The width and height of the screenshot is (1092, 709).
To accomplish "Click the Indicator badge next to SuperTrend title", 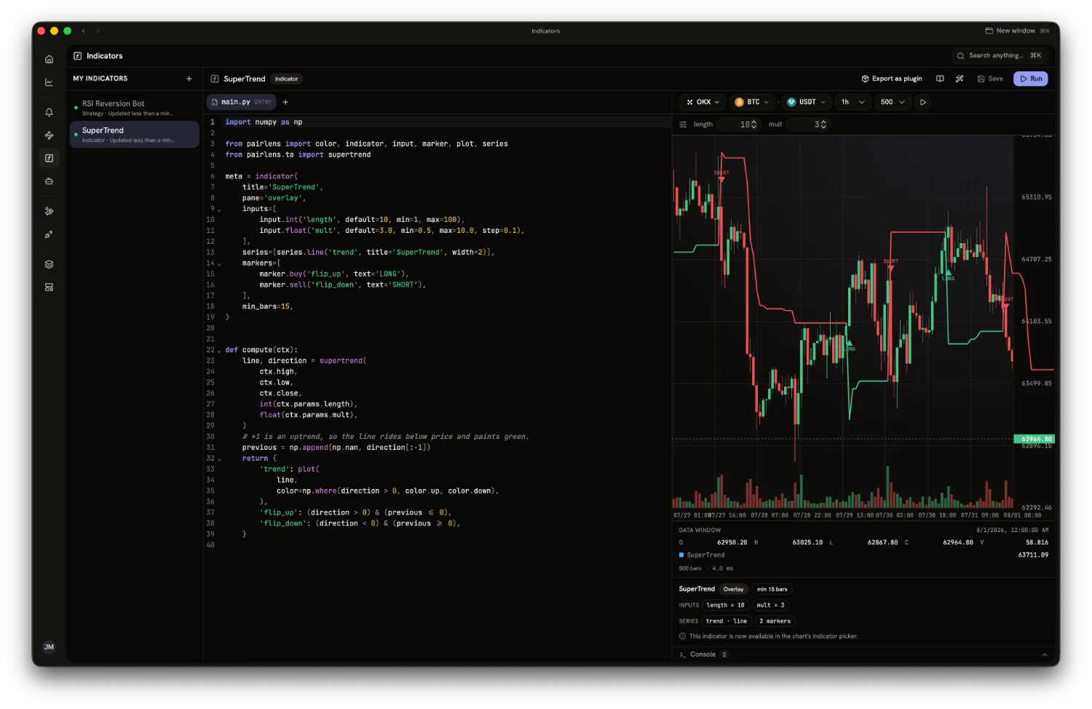I will (287, 79).
